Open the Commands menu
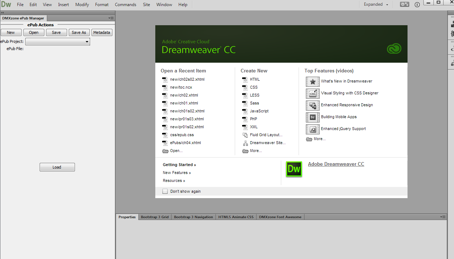454x259 pixels. coord(125,5)
